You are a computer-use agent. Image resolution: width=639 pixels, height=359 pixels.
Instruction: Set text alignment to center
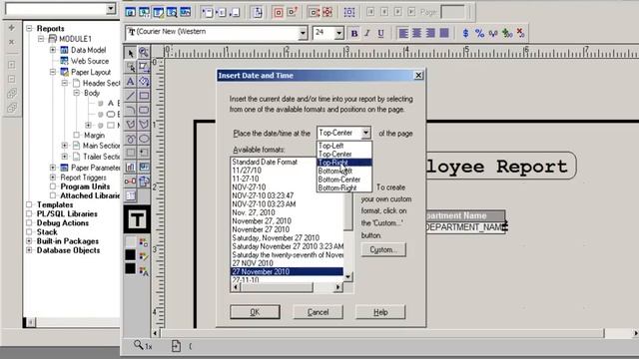pos(416,33)
